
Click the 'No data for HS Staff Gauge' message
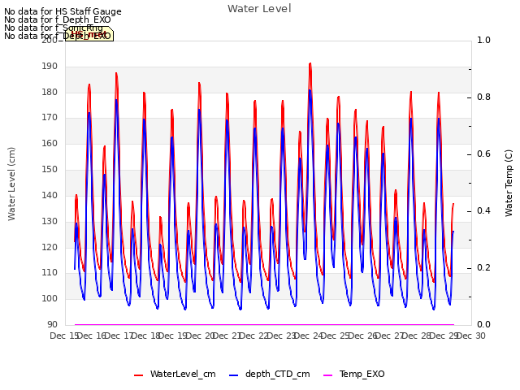pyautogui.click(x=63, y=11)
